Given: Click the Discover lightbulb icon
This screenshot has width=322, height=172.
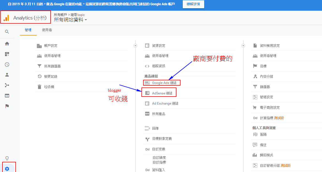Looking at the screenshot, I should [7, 158].
